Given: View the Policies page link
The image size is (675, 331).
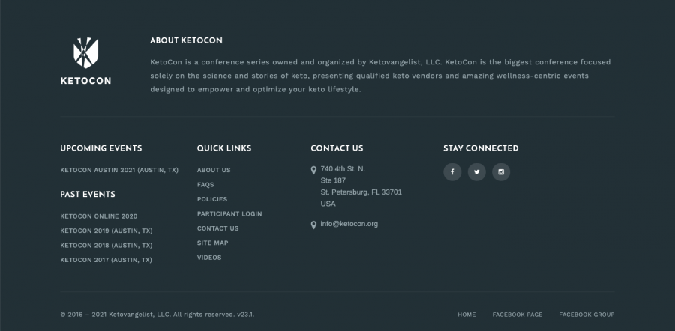Looking at the screenshot, I should (212, 199).
